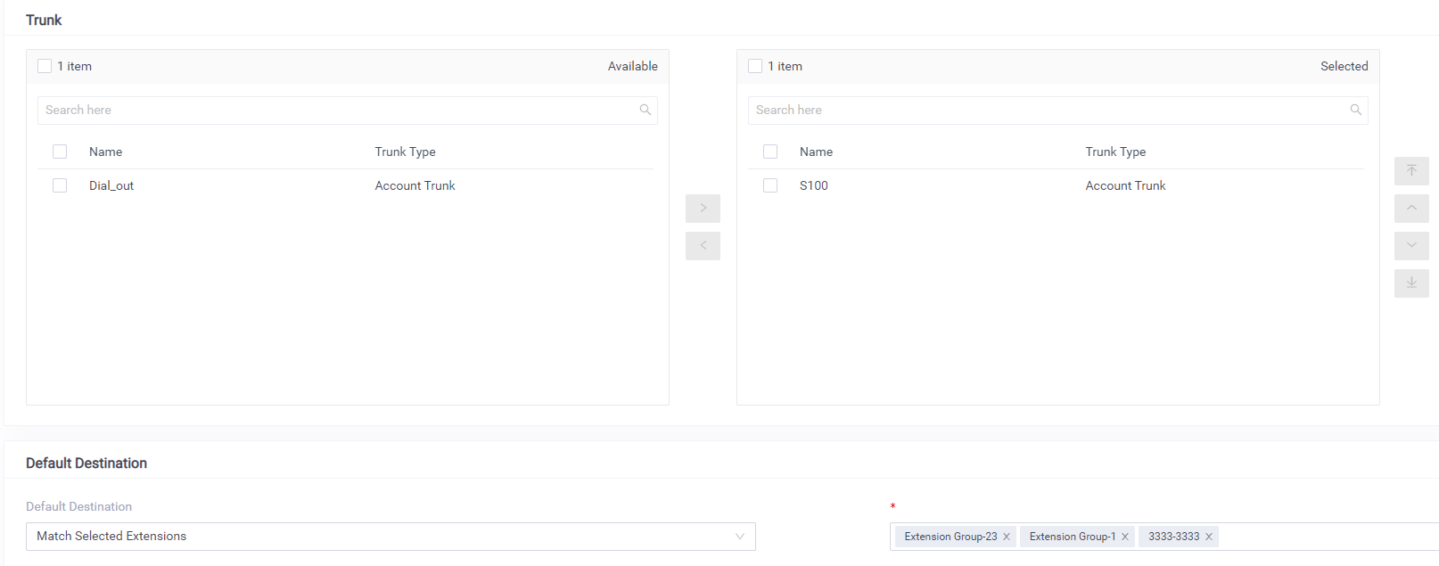1439x566 pixels.
Task: Tick the Name column checkbox in Selected table
Action: pyautogui.click(x=770, y=152)
